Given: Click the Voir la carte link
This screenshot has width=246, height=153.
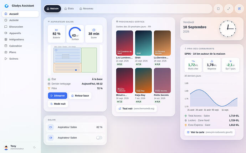Looking at the screenshot, I should pyautogui.click(x=210, y=132).
